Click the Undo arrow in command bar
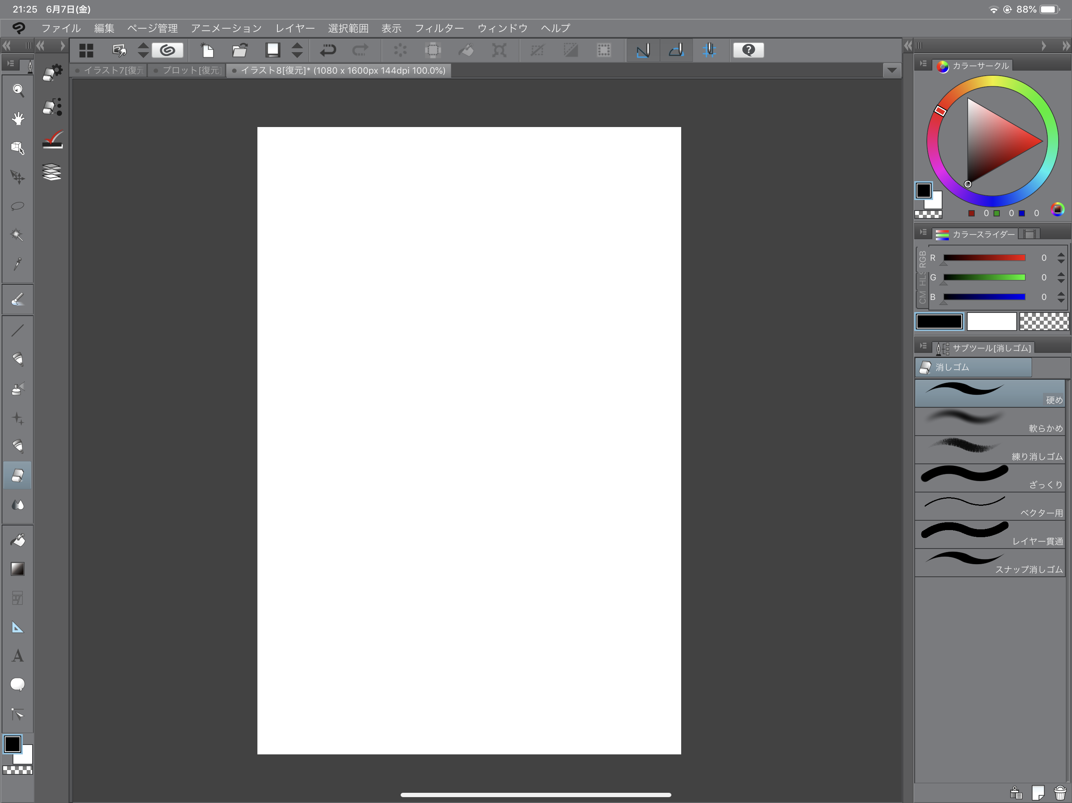 pos(328,50)
